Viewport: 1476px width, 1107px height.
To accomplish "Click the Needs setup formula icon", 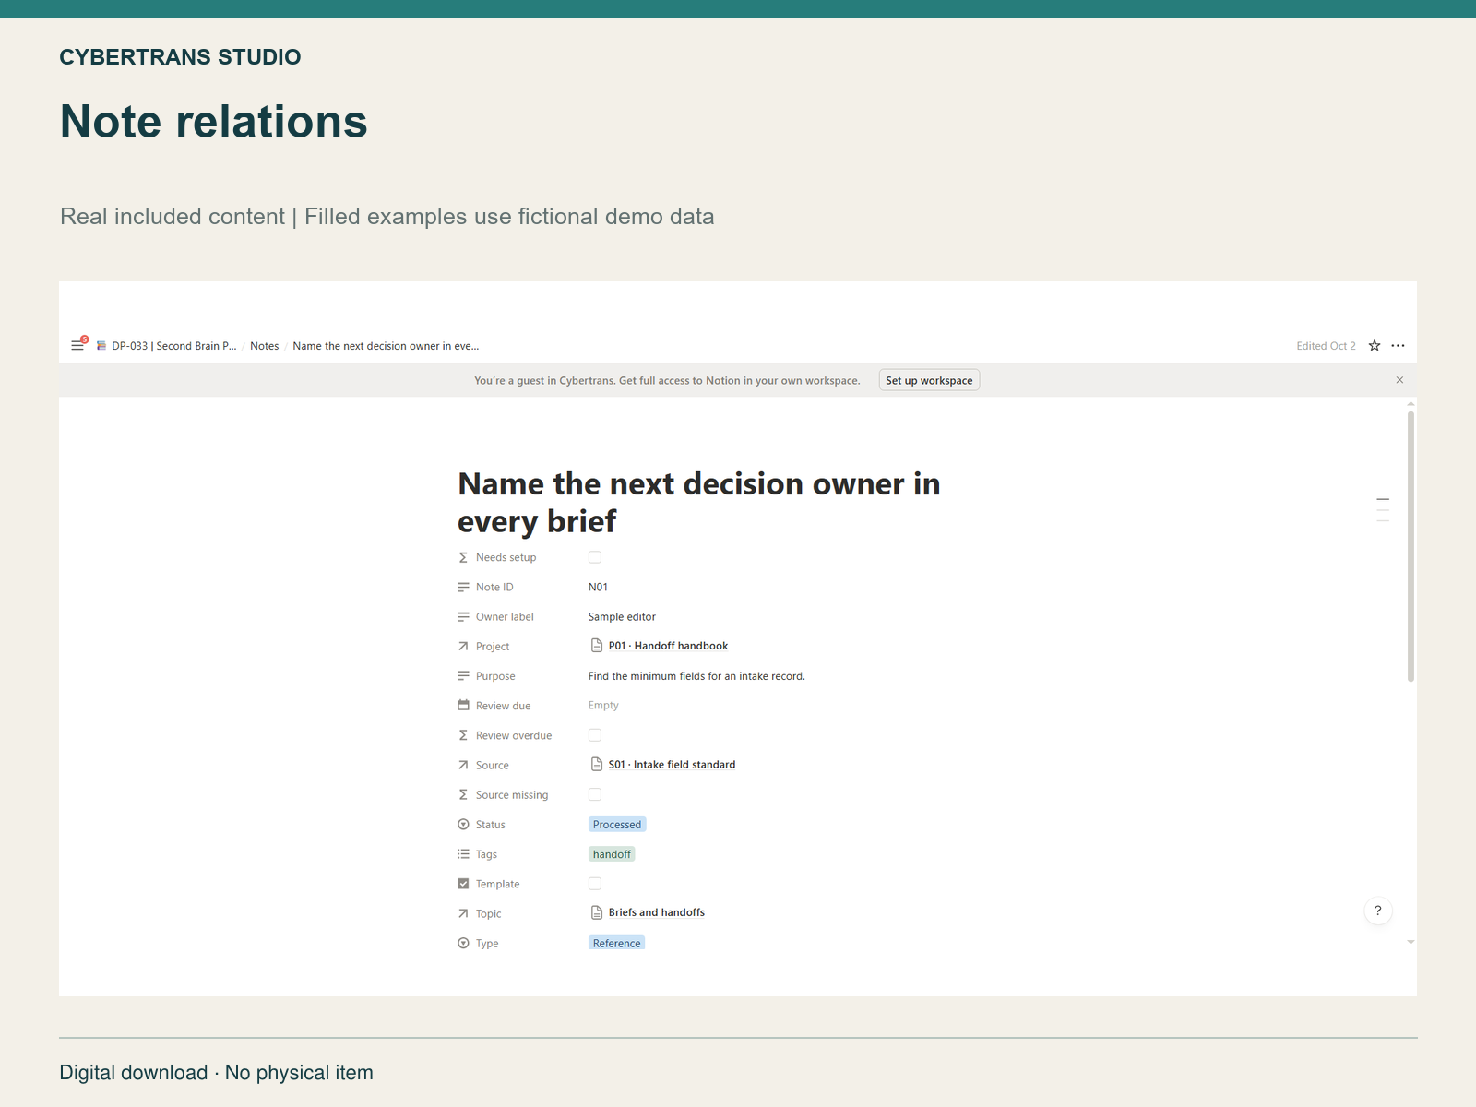I will (463, 557).
